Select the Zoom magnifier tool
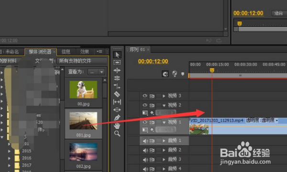This screenshot has height=172, width=287. click(117, 133)
